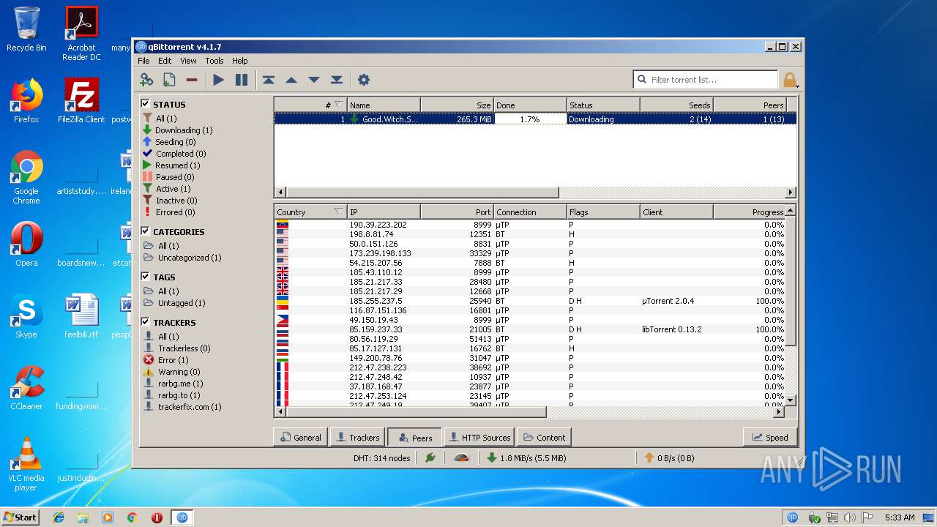The width and height of the screenshot is (937, 527).
Task: Open the File menu
Action: 143,61
